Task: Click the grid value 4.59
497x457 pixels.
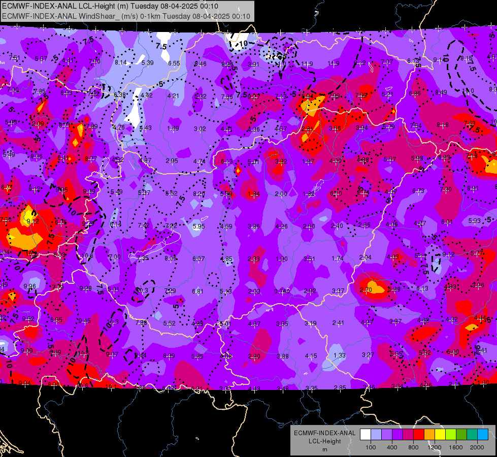Action: tap(226, 226)
